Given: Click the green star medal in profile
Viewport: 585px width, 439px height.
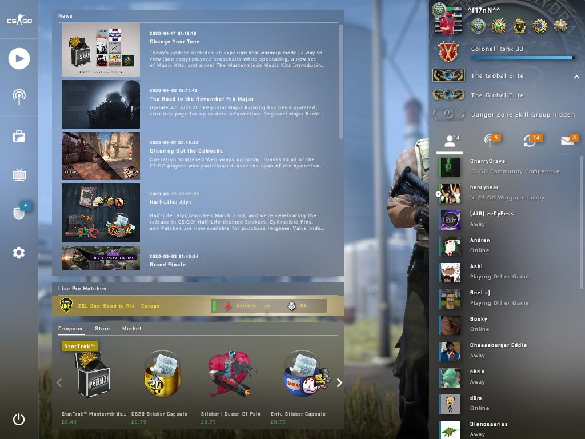Looking at the screenshot, I should (499, 26).
